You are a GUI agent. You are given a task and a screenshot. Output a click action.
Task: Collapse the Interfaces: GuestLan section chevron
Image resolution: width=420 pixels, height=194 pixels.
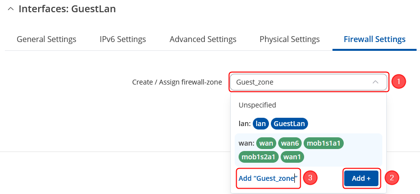pyautogui.click(x=11, y=9)
